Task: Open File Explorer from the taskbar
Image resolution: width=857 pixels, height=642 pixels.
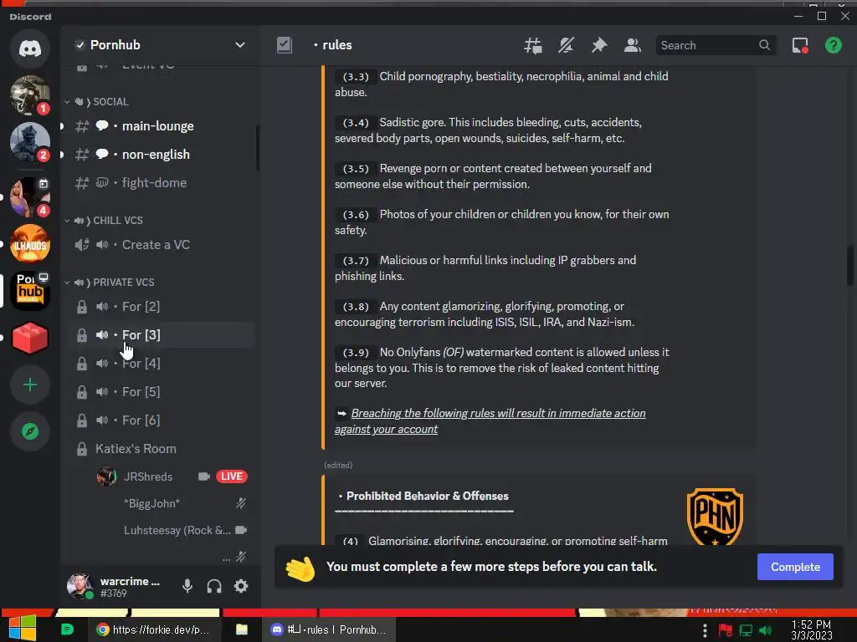Action: tap(242, 629)
